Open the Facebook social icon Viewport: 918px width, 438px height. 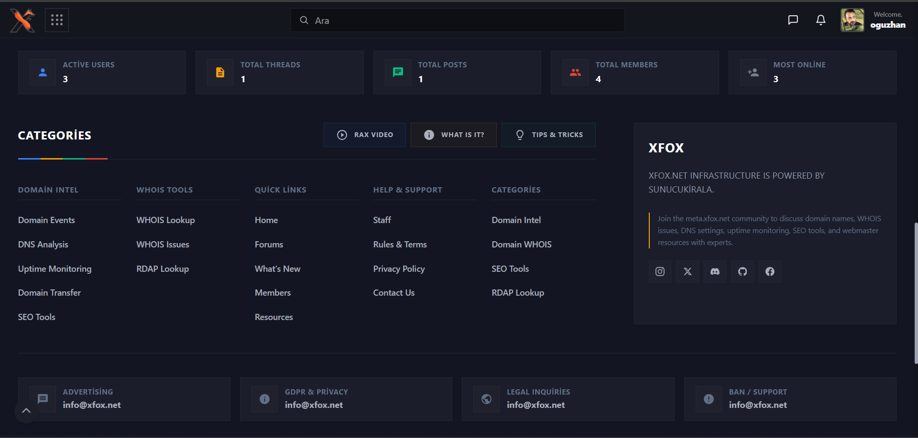tap(770, 271)
